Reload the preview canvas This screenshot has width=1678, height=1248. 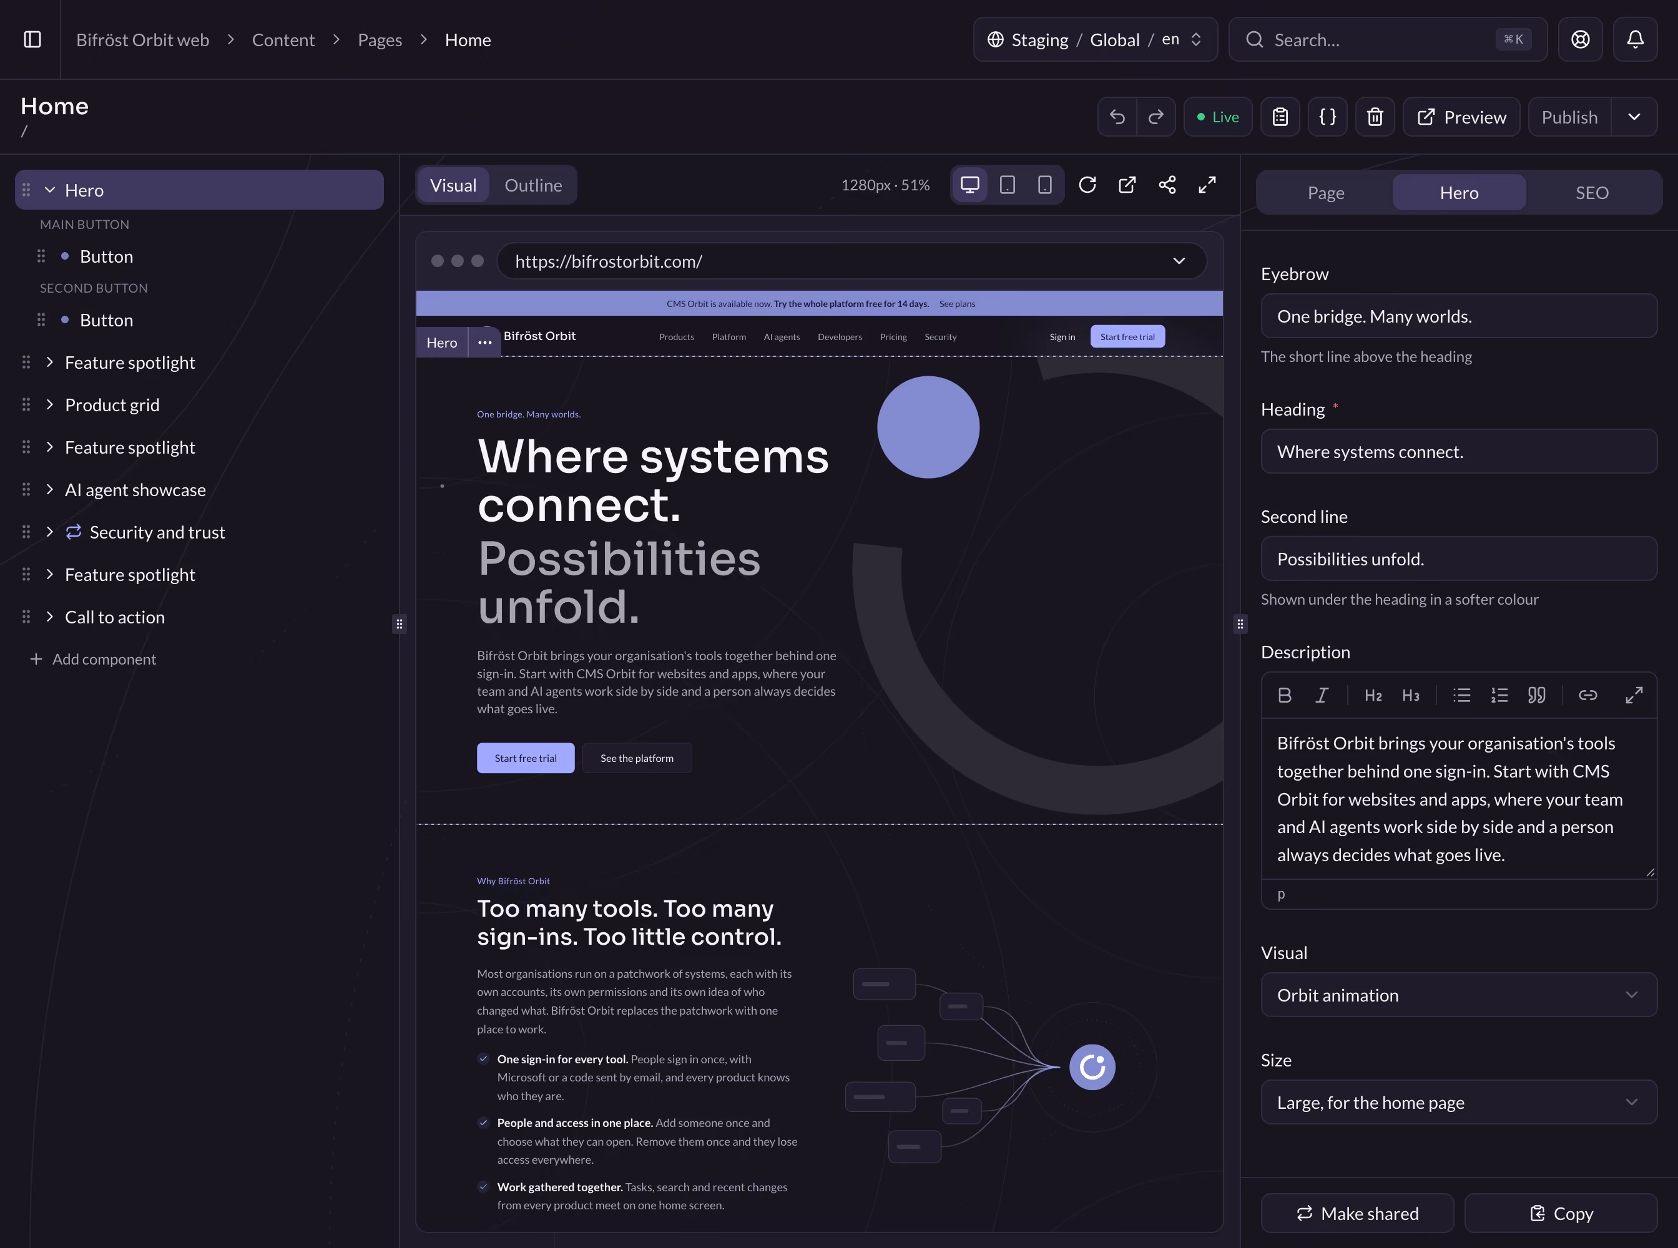coord(1087,185)
